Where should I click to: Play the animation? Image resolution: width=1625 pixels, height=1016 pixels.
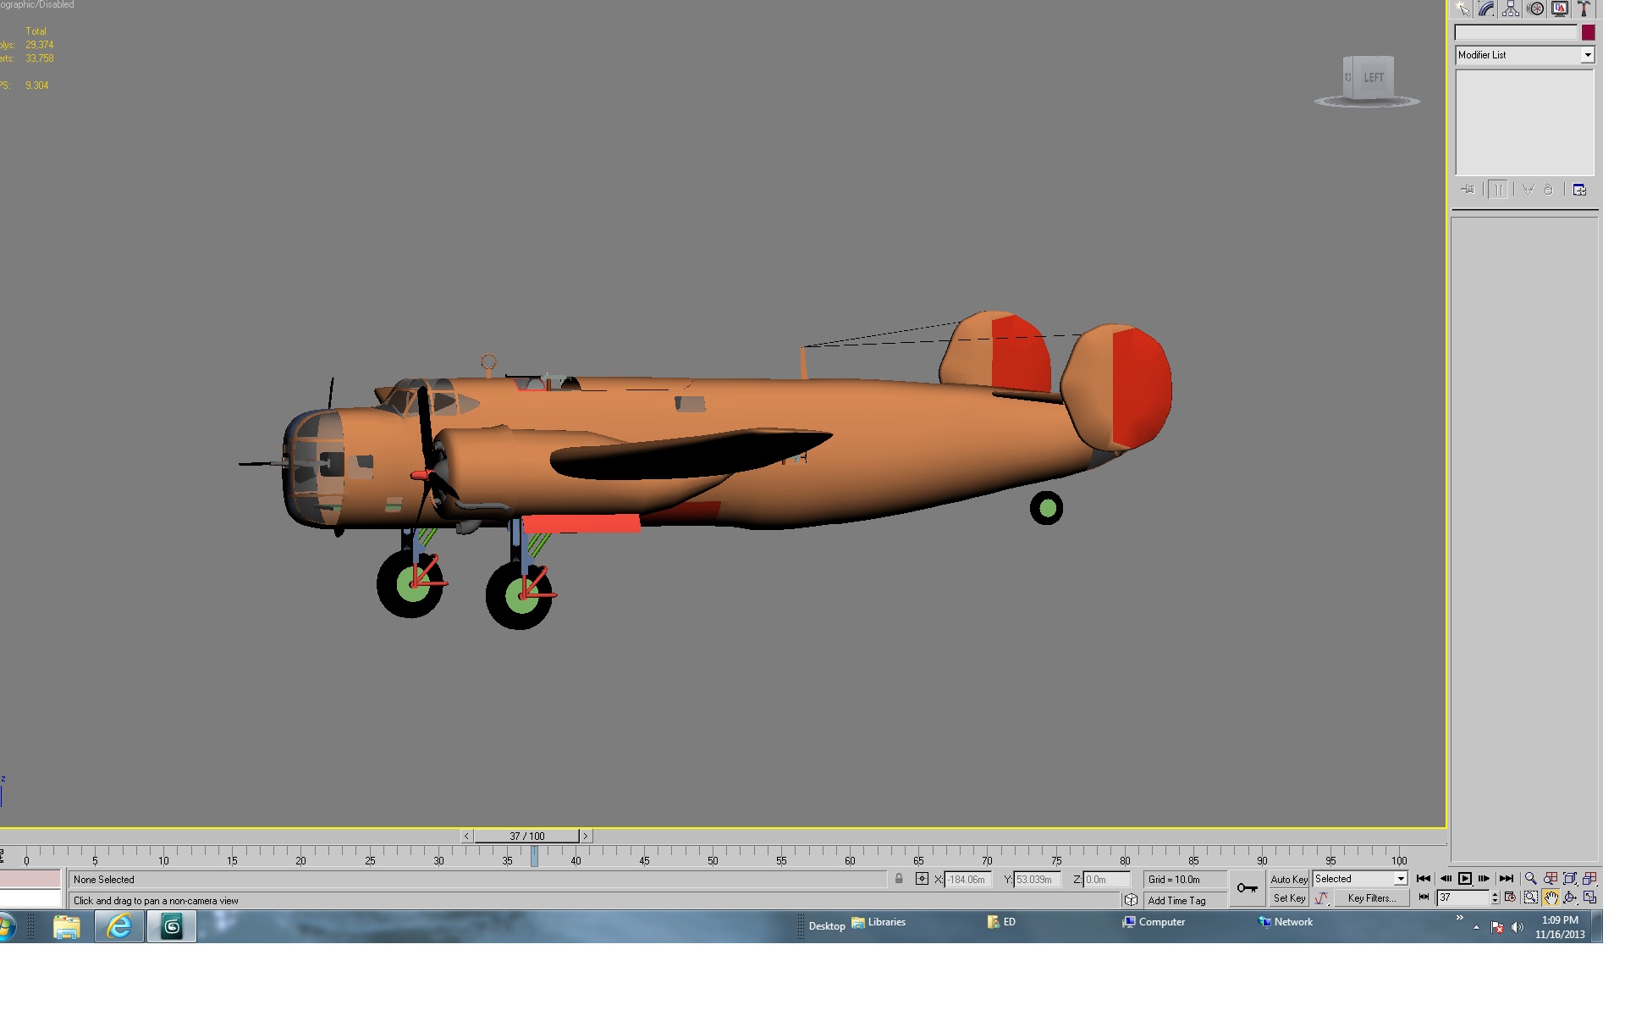pos(1465,879)
